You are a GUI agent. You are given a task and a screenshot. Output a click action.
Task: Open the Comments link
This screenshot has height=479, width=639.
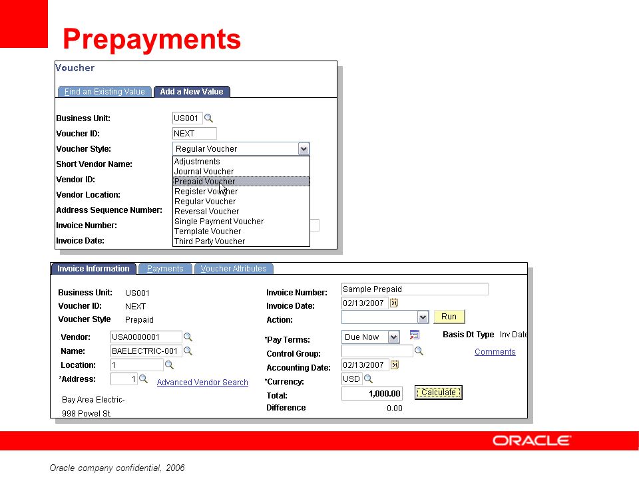[x=495, y=351]
